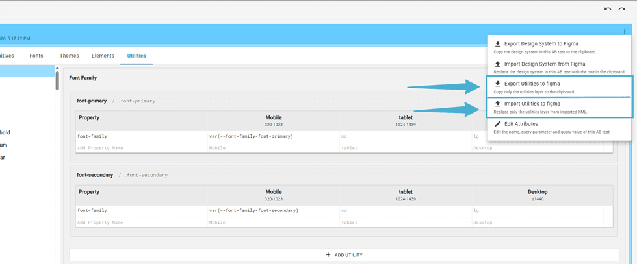Click the sidebar scrollbar thumb
637x264 pixels.
(x=57, y=80)
